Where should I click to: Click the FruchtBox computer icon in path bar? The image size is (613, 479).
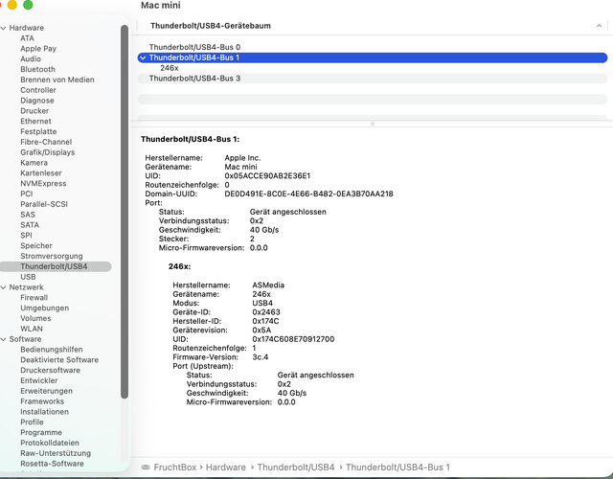pyautogui.click(x=146, y=468)
